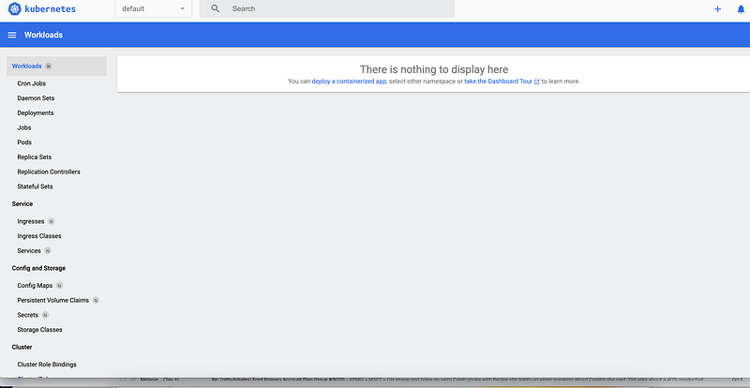Click the Kubernetes logo icon

15,8
